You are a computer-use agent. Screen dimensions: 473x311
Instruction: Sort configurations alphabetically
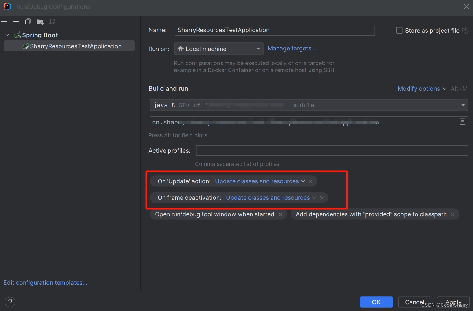pyautogui.click(x=52, y=22)
